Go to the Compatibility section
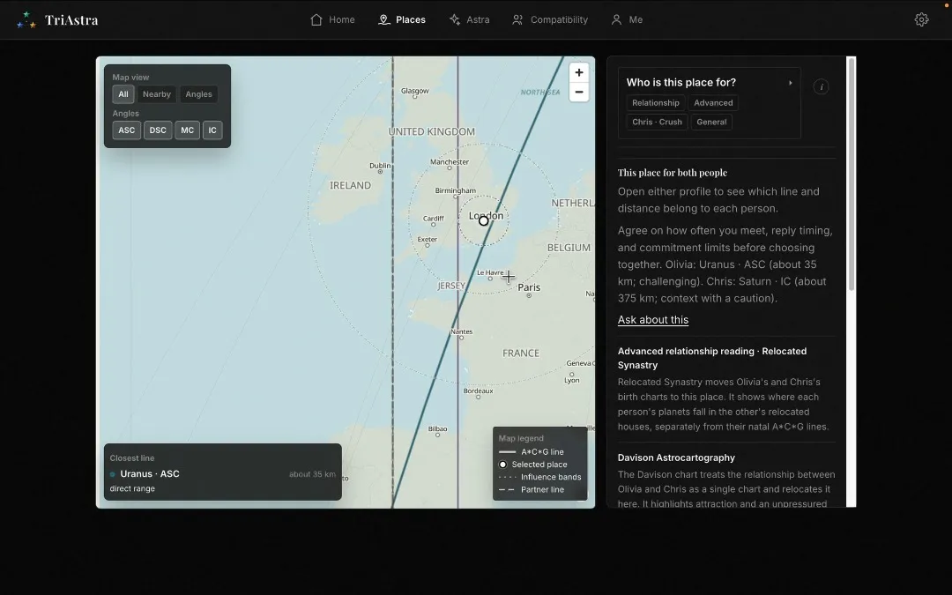 coord(549,19)
